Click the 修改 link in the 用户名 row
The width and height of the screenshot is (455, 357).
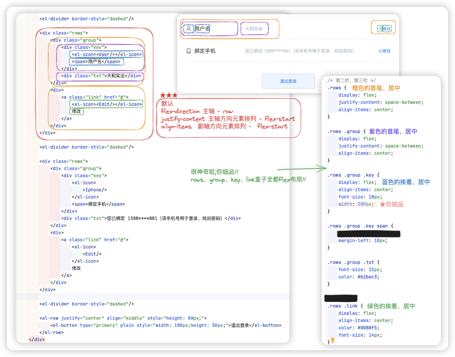coord(387,29)
